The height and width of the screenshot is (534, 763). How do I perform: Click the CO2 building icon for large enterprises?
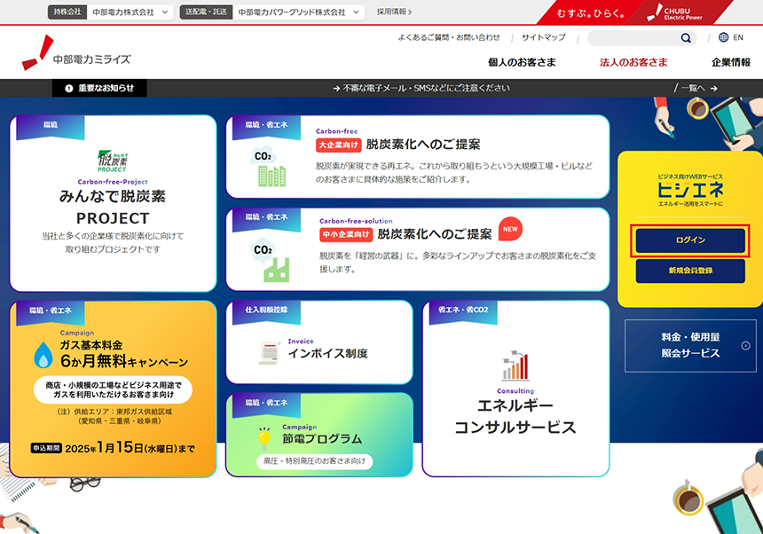(x=270, y=167)
